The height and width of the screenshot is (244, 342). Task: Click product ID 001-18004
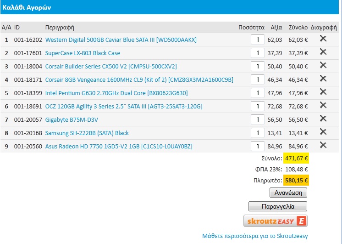tap(28, 67)
